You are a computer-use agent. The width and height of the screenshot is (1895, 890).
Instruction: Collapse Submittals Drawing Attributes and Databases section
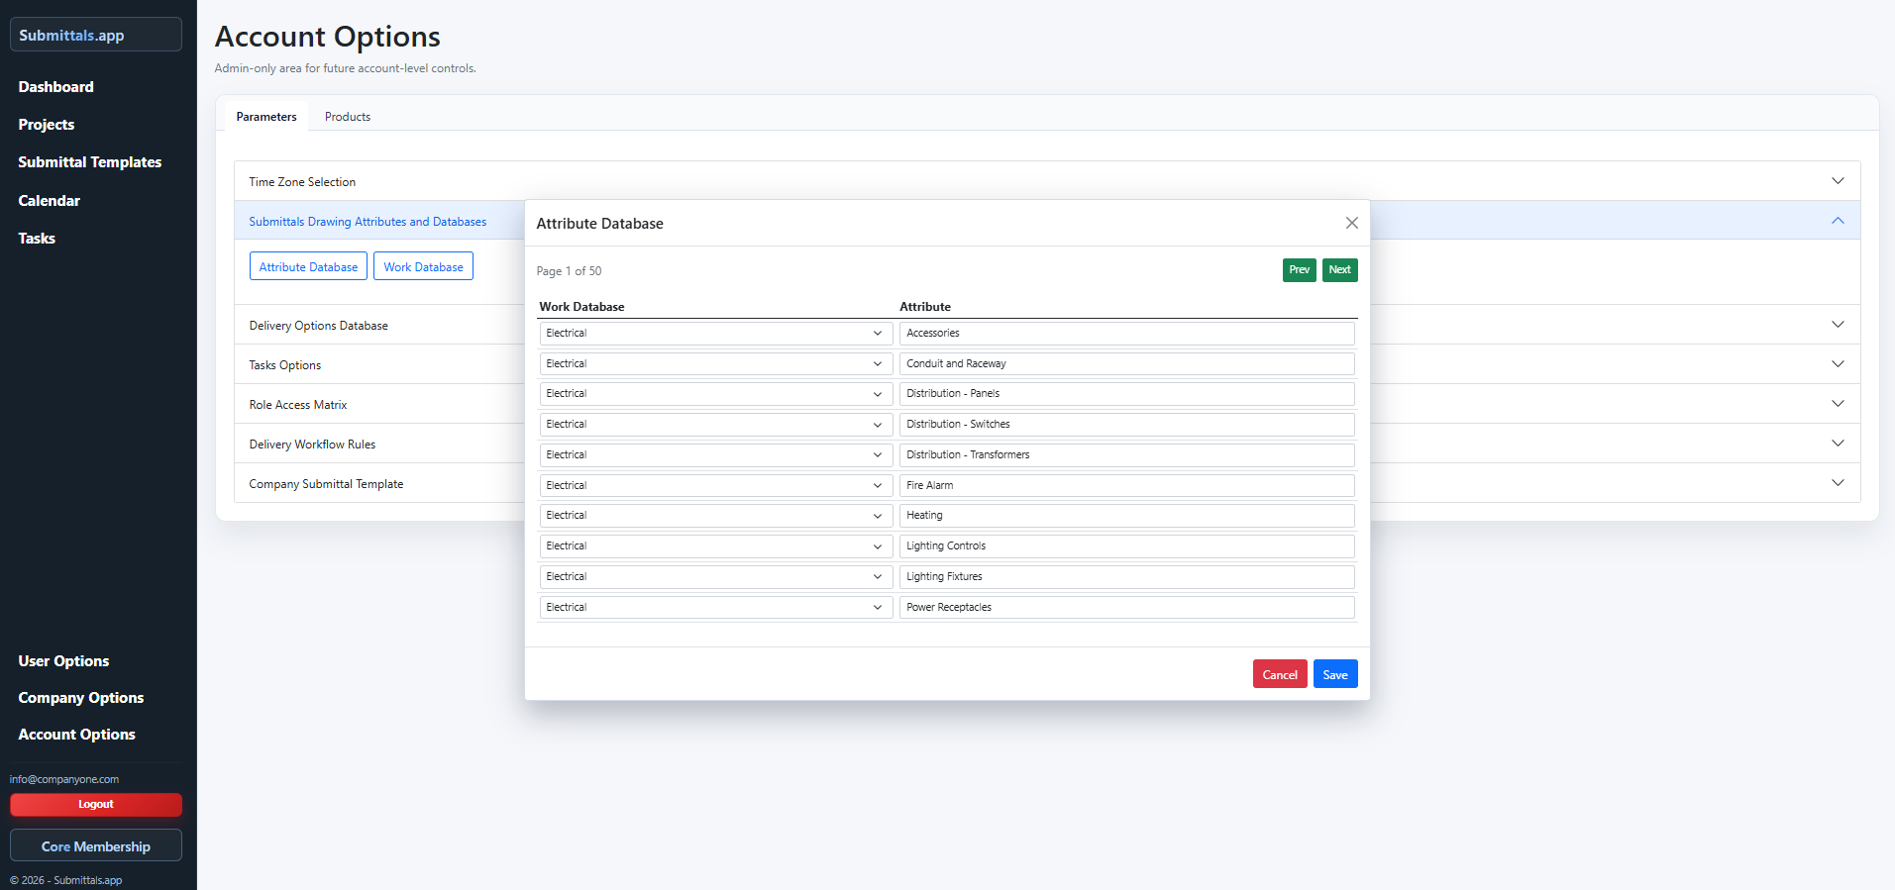click(x=1837, y=221)
